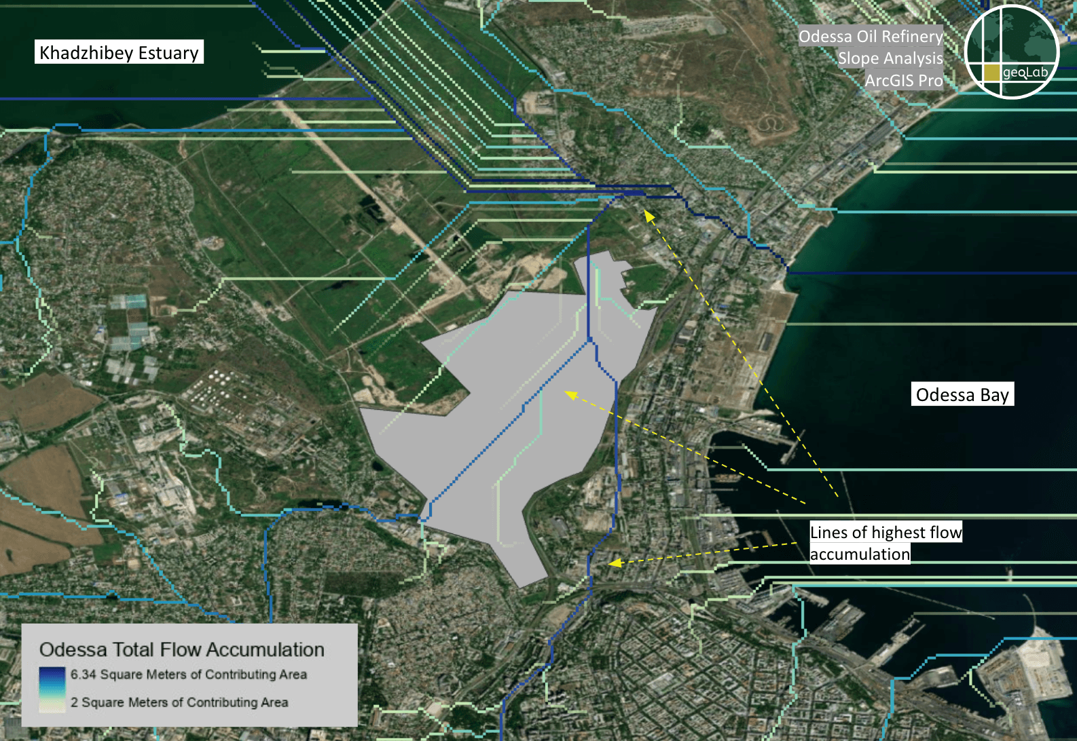Click the ArcGIS Pro caption
1077x741 pixels.
pyautogui.click(x=904, y=80)
